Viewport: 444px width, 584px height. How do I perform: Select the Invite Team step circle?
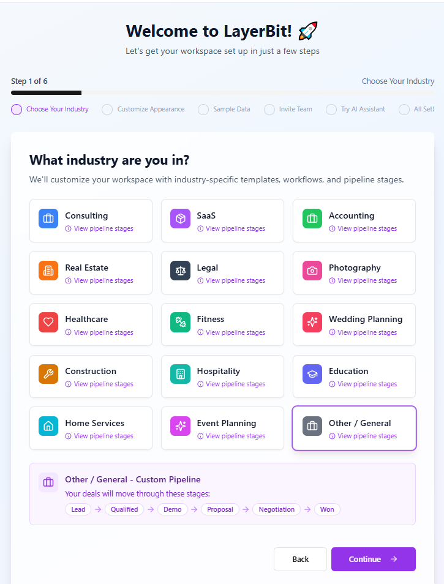click(269, 110)
